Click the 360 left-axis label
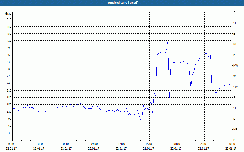Image resolution: width=244 pixels, height=152 pixels. 9,55
